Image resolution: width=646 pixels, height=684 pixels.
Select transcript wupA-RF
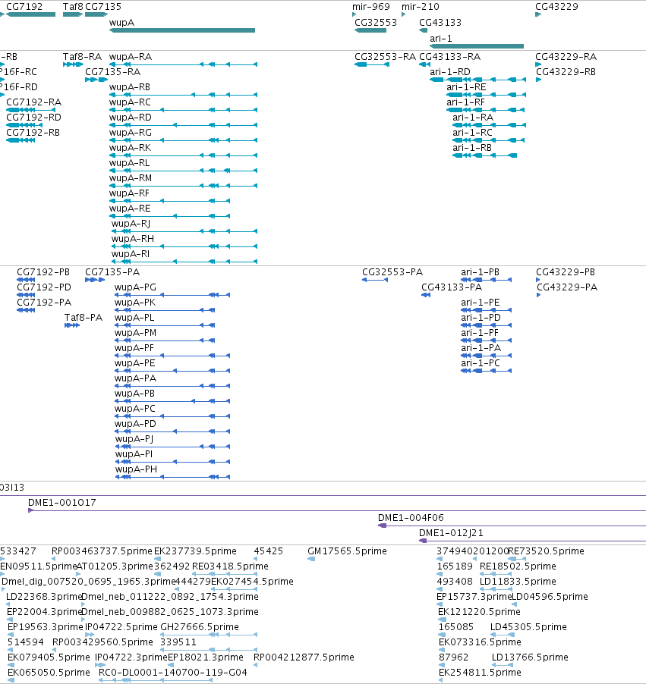point(169,201)
